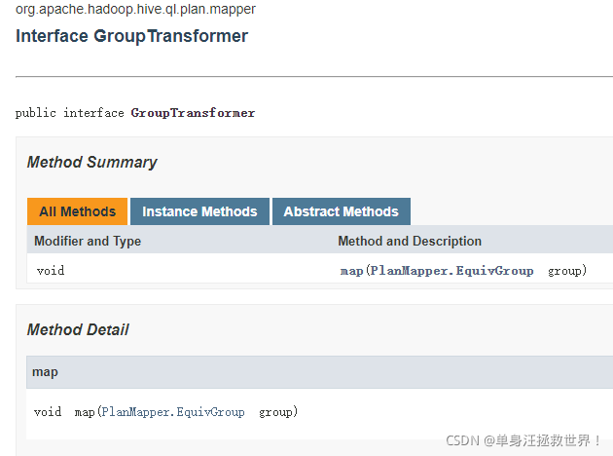Click the void cell in summary table
The height and width of the screenshot is (456, 613).
pos(51,271)
